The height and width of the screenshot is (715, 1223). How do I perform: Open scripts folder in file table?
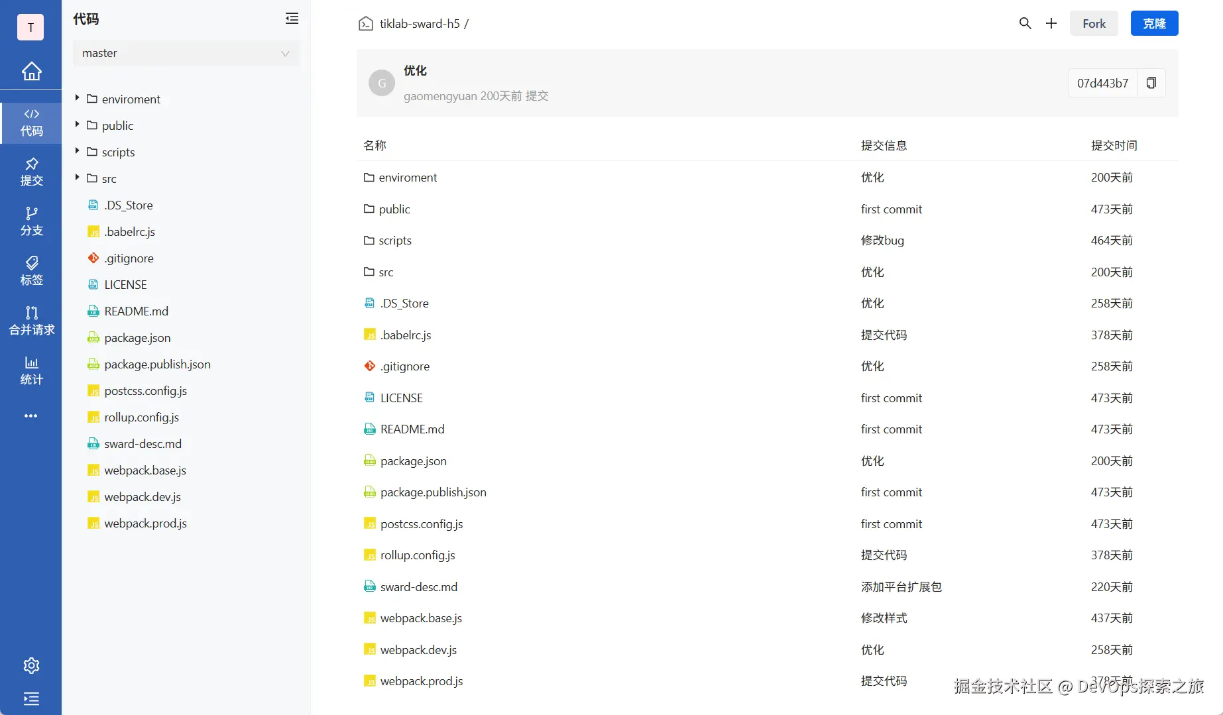click(x=395, y=241)
